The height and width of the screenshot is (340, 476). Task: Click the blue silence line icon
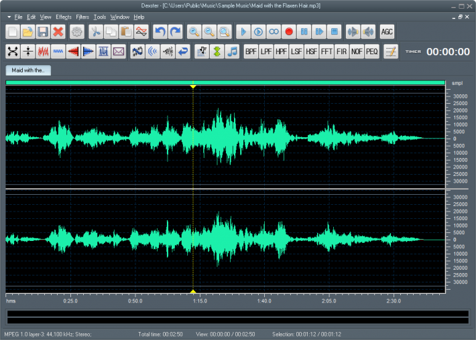click(x=58, y=52)
